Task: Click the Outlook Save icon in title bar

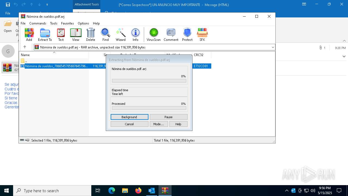Action: click(x=8, y=5)
